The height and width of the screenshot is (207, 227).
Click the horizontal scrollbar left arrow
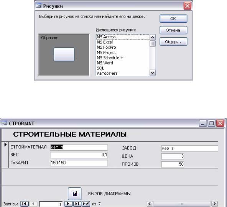[150, 204]
